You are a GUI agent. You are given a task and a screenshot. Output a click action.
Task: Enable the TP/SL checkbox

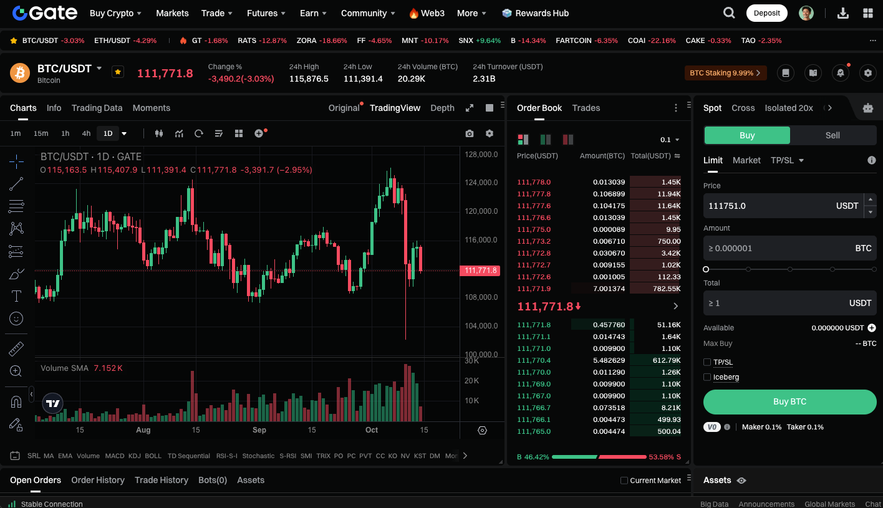click(x=707, y=362)
